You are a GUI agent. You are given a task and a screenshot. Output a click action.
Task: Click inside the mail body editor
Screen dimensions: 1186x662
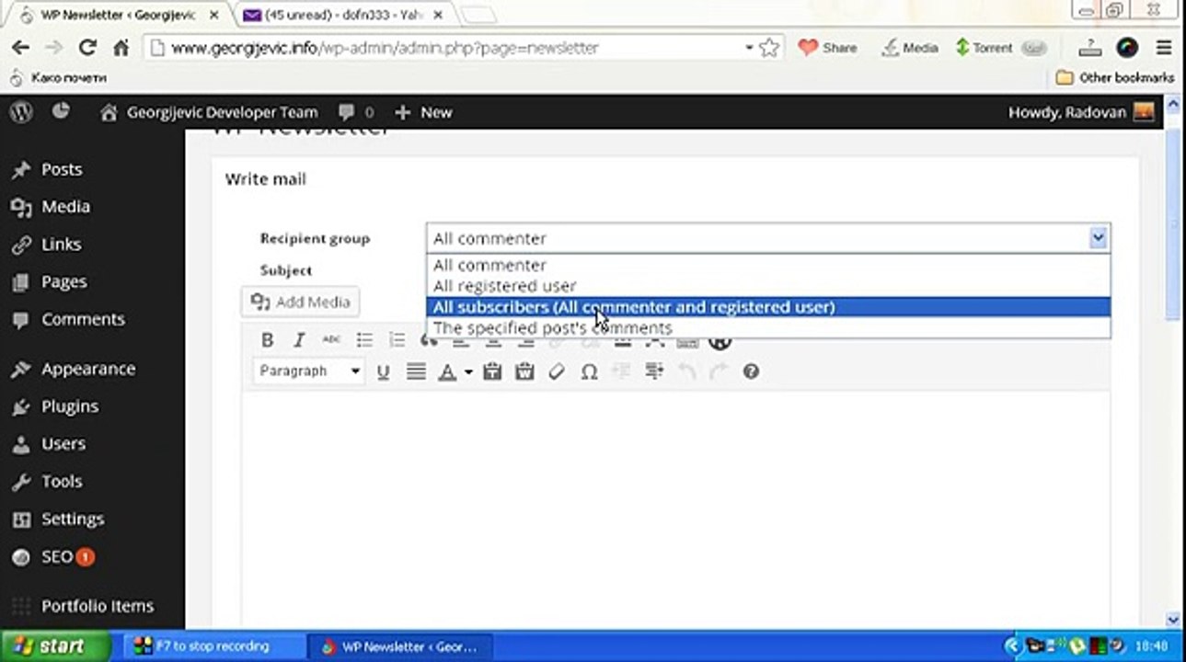pyautogui.click(x=675, y=510)
